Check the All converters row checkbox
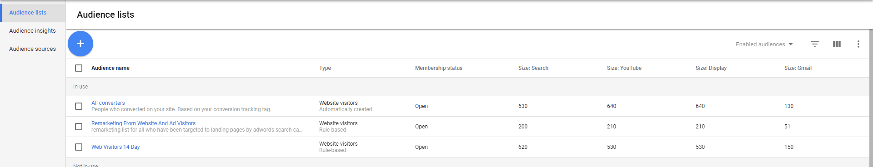The image size is (873, 167). pyautogui.click(x=79, y=106)
